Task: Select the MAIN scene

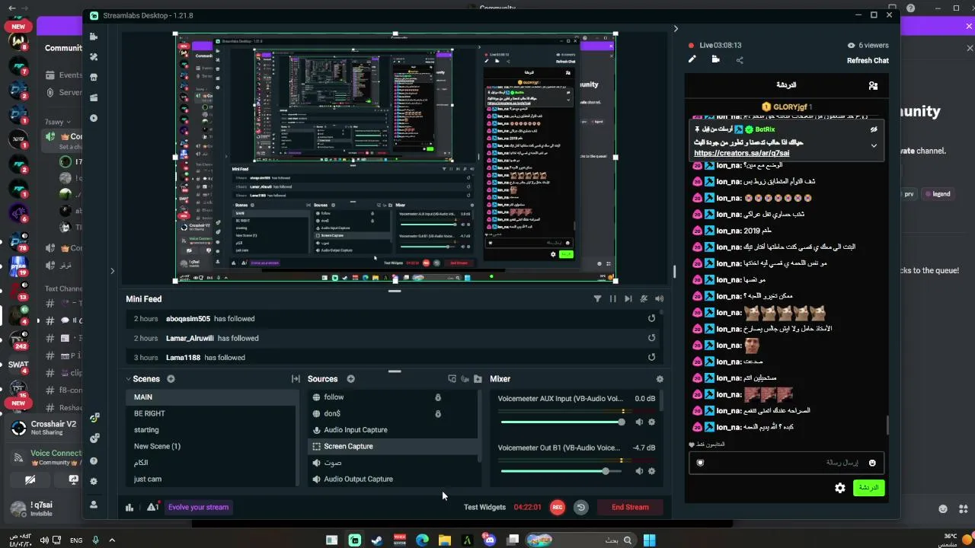Action: [213, 397]
